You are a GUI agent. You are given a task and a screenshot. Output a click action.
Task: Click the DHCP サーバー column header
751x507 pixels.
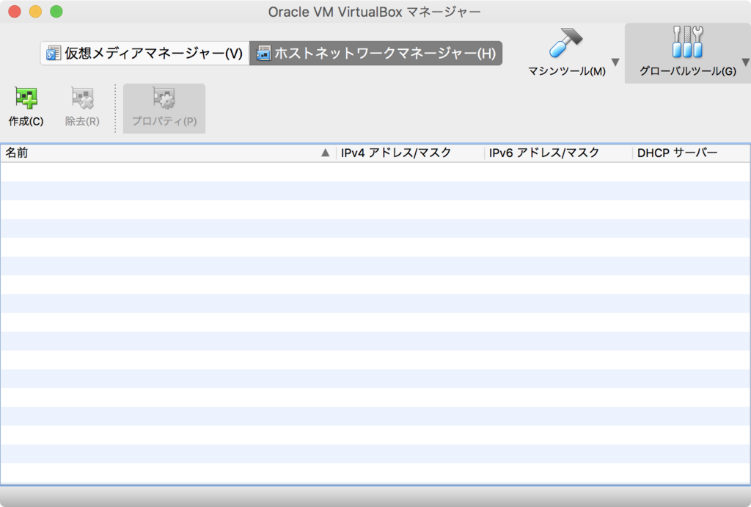tap(691, 153)
